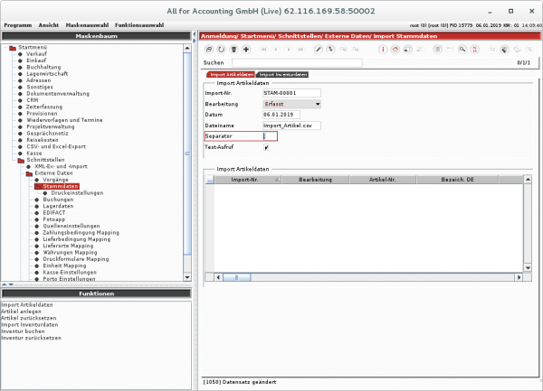Open the Programm menu
543x391 pixels.
(18, 24)
